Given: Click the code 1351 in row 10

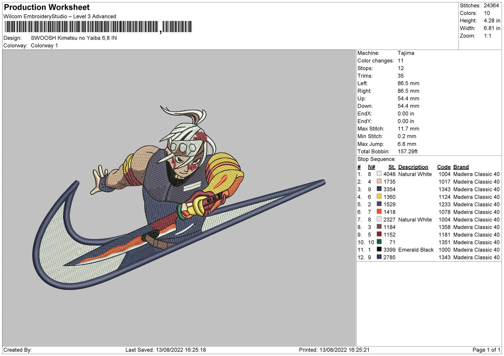Looking at the screenshot, I should (444, 242).
